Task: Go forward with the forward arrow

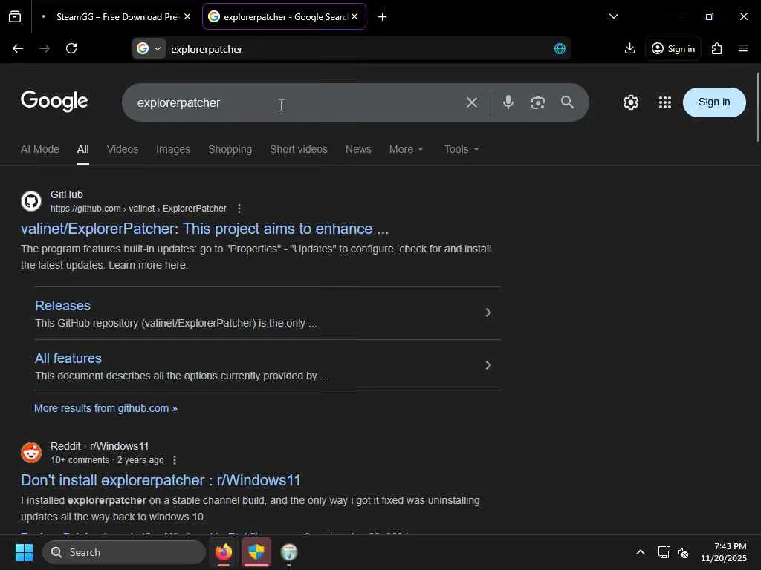Action: click(x=45, y=48)
